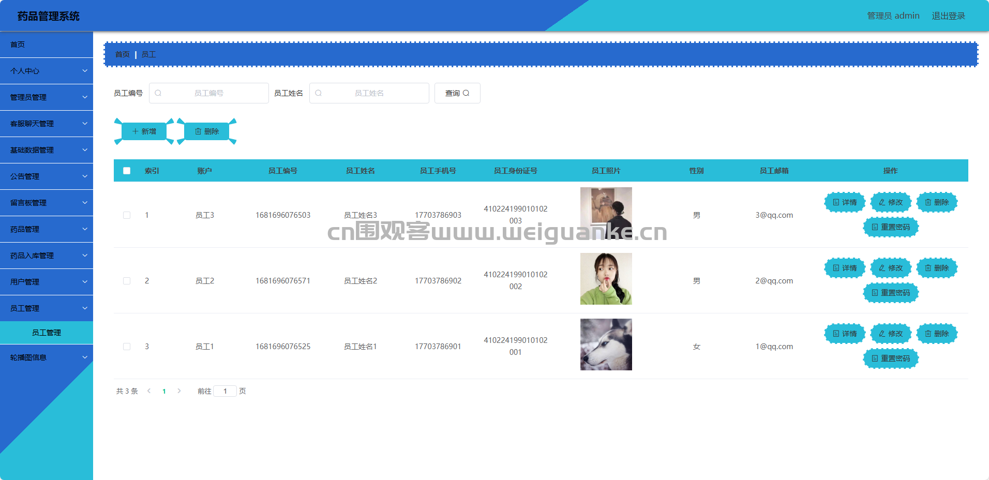Image resolution: width=989 pixels, height=480 pixels.
Task: Expand the 公告管理 sidebar menu
Action: coord(47,176)
